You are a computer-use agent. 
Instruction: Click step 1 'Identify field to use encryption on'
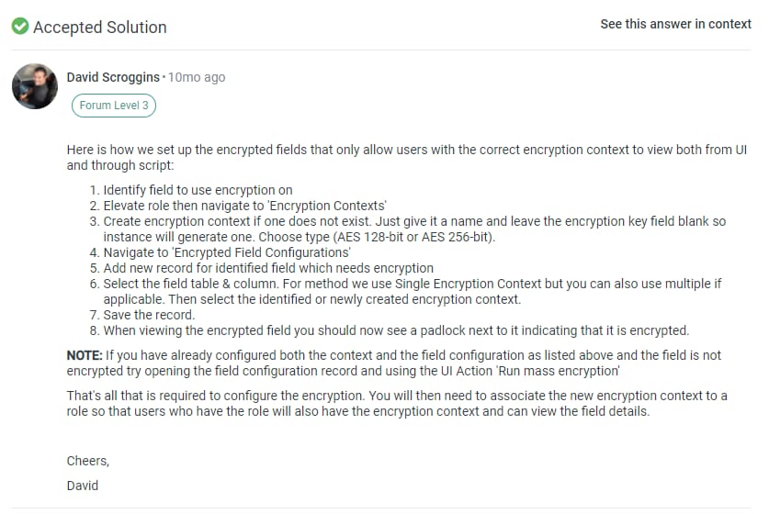[198, 190]
